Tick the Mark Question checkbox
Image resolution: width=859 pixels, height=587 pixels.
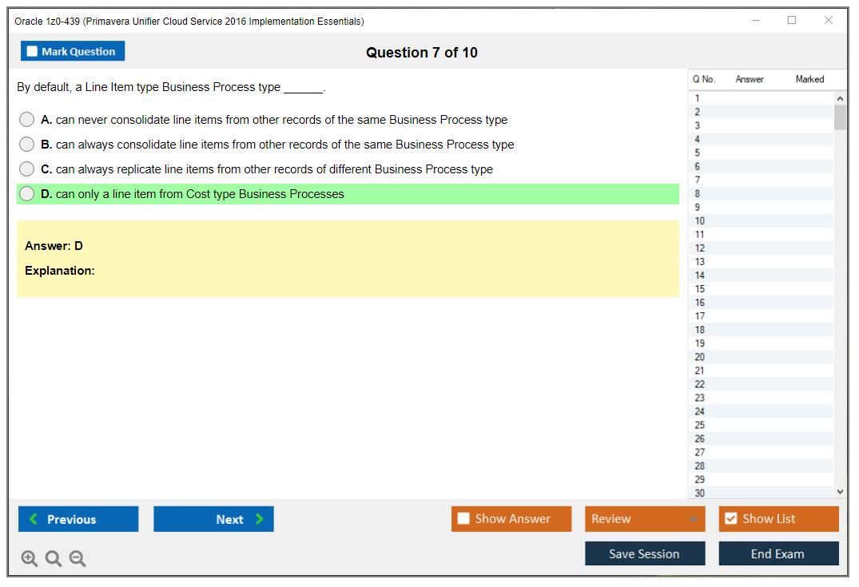click(33, 51)
